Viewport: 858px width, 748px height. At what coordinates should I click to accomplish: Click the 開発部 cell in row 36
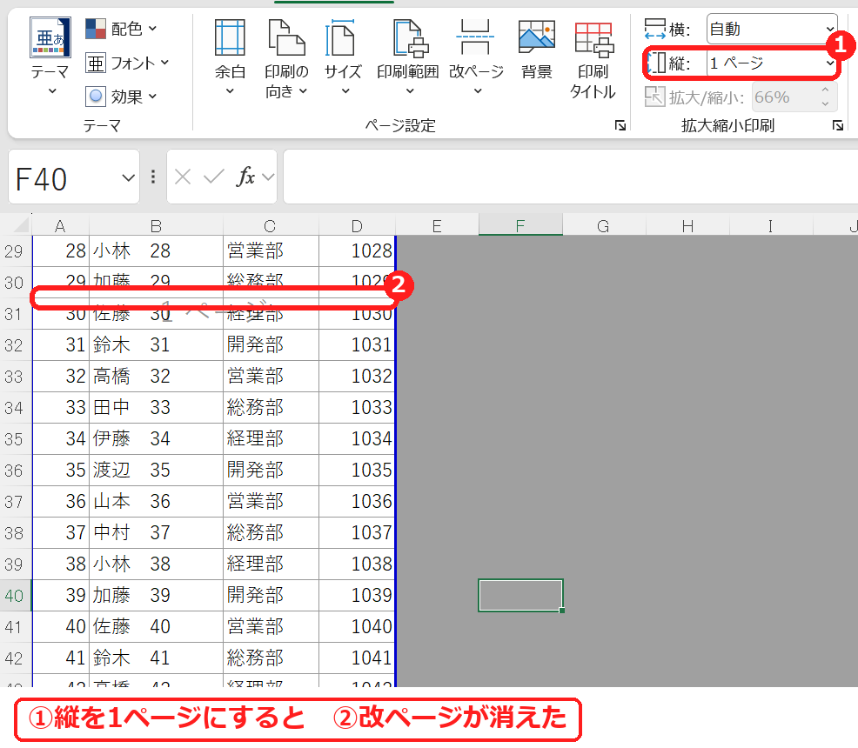(271, 471)
